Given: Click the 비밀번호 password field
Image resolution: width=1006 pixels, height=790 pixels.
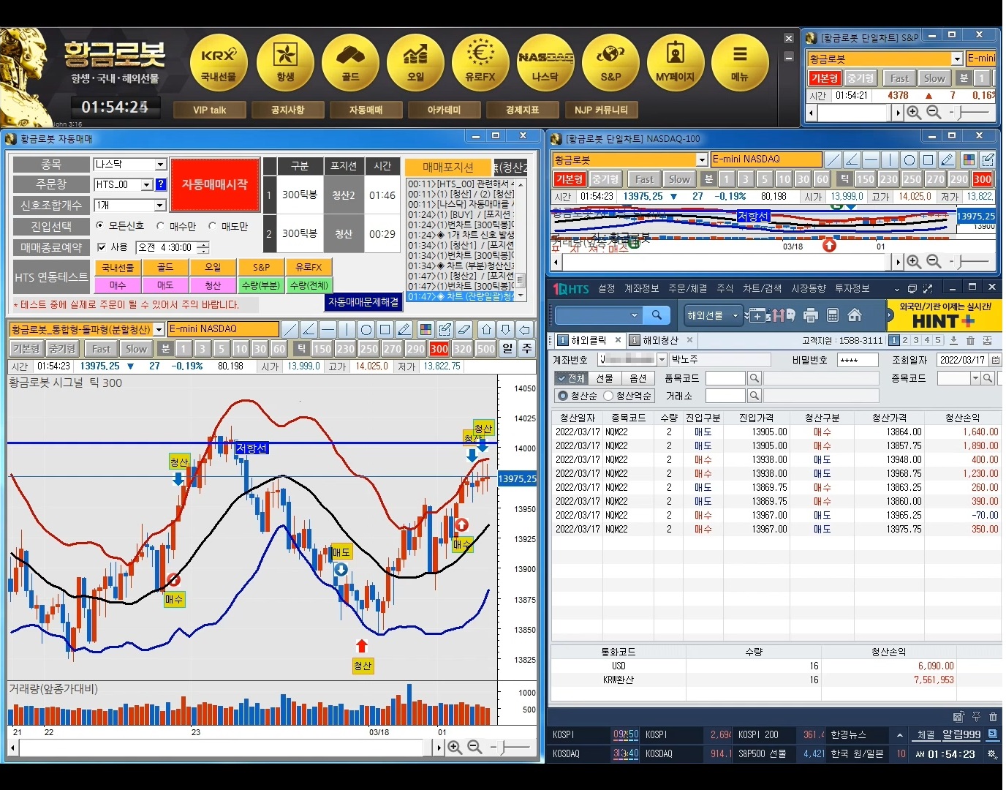Looking at the screenshot, I should point(858,360).
